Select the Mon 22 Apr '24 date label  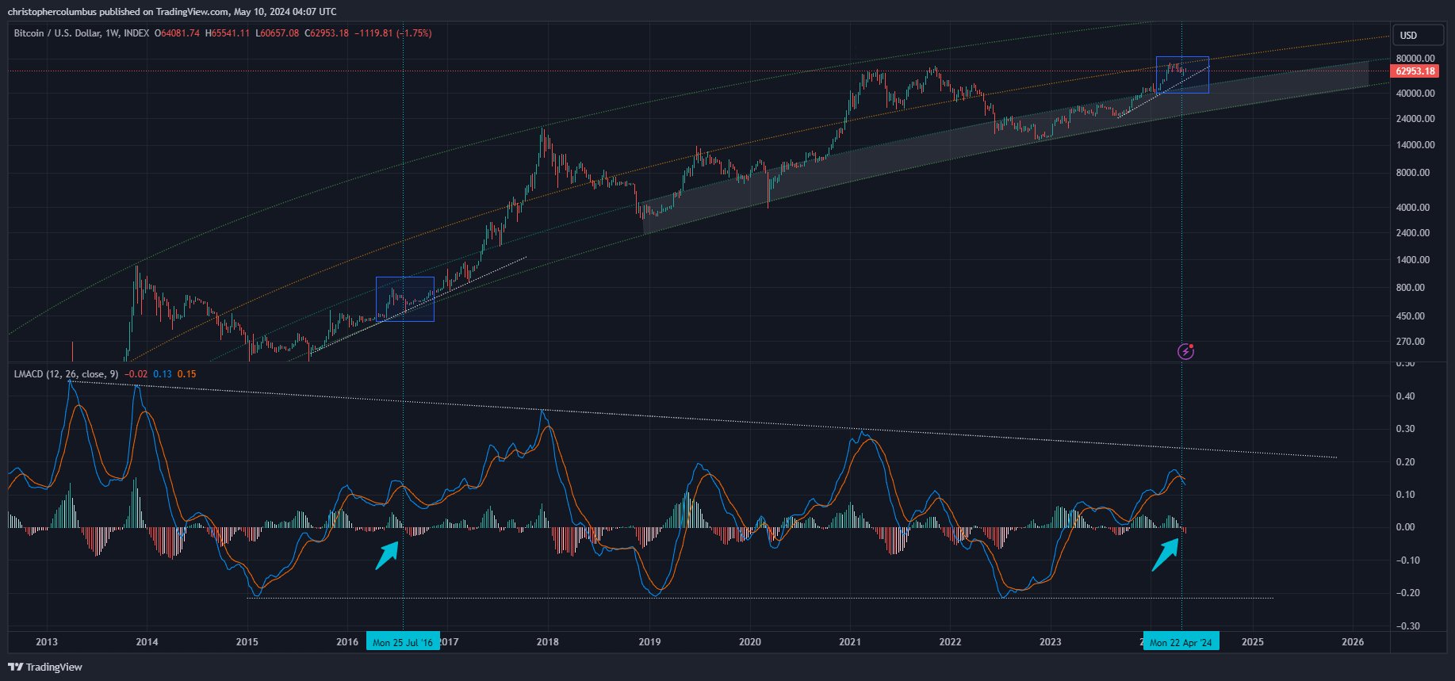coord(1181,642)
